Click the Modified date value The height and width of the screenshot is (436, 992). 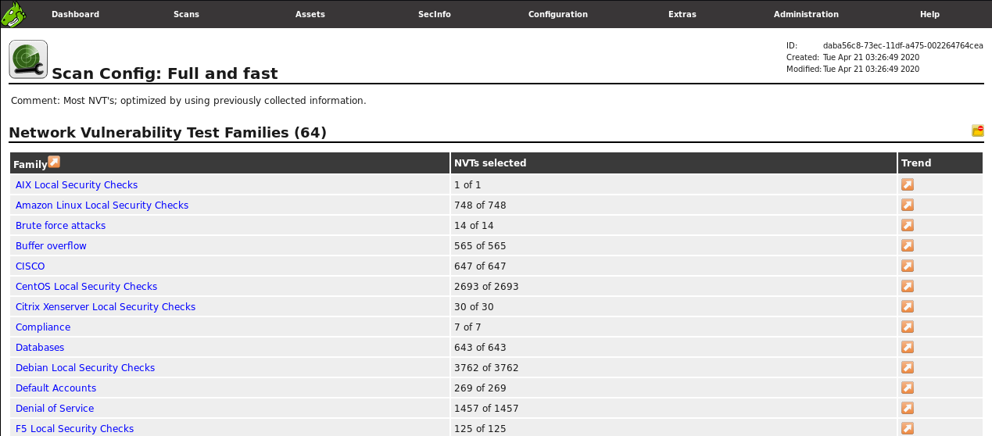(x=871, y=69)
